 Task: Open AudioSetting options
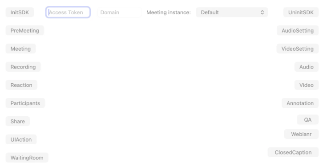coord(298,31)
